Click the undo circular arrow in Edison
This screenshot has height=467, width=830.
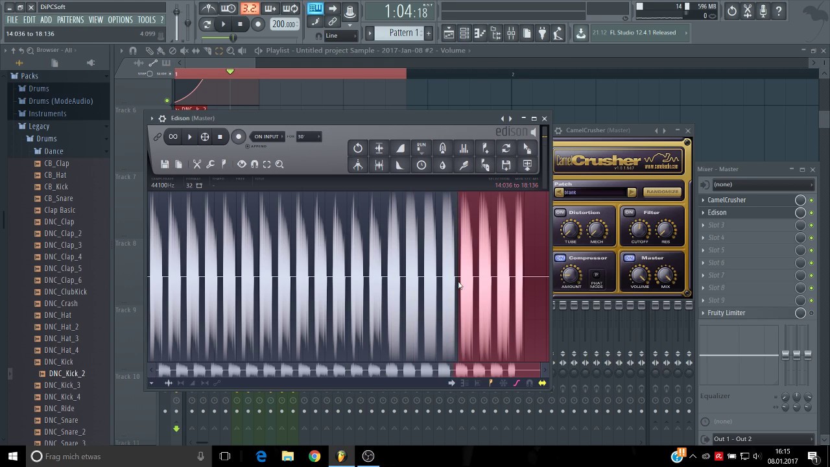coord(358,149)
